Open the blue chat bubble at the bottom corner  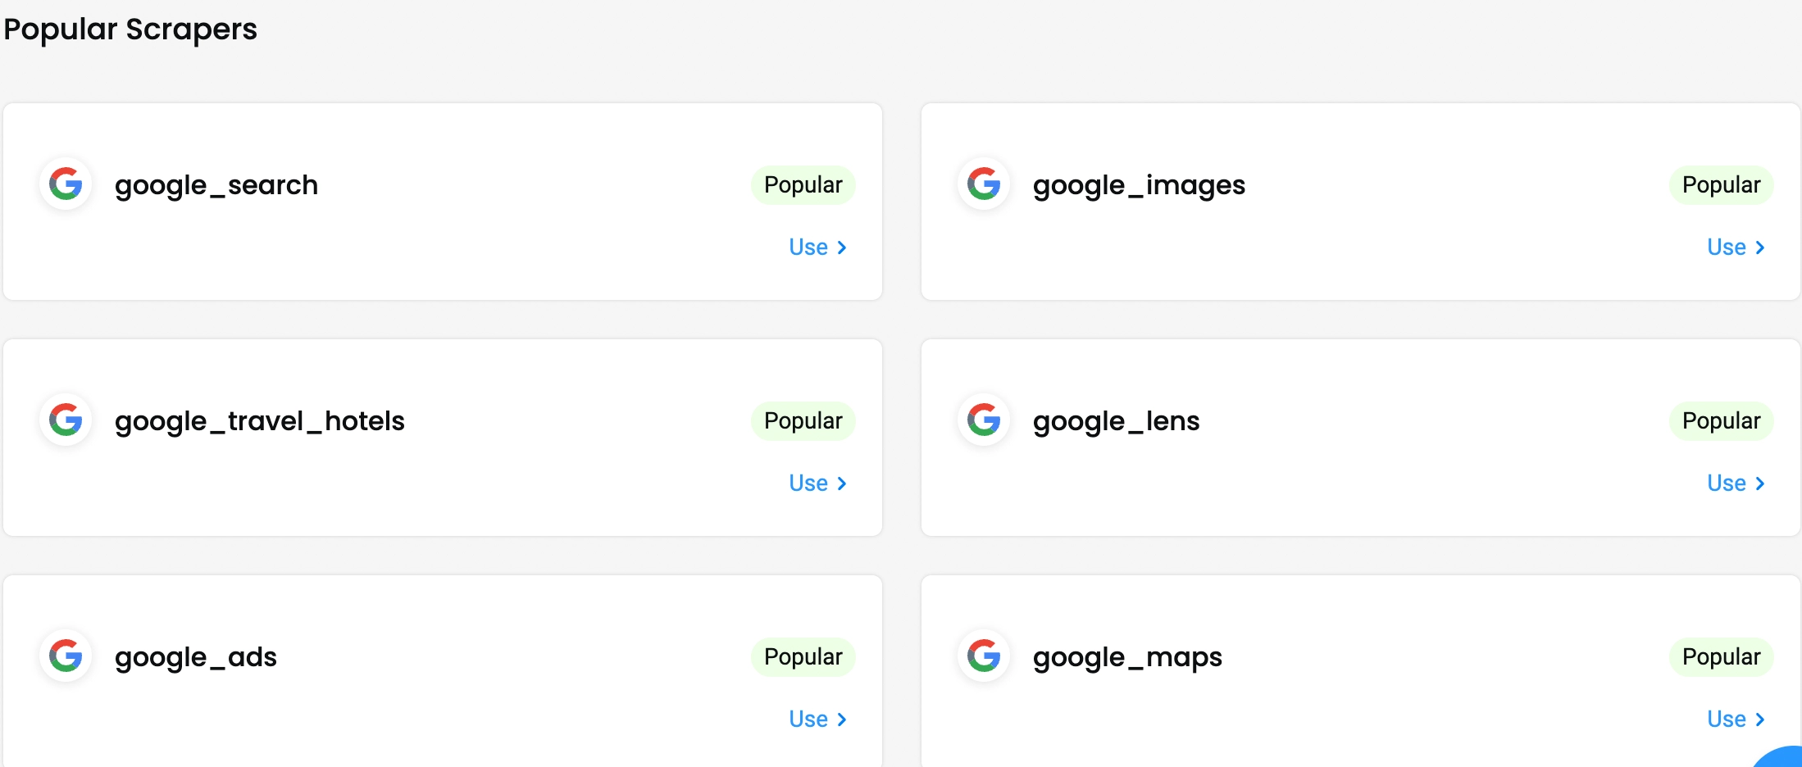[x=1781, y=758]
